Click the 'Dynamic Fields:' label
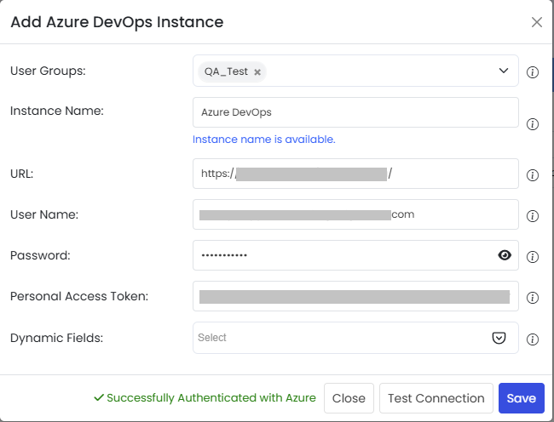This screenshot has width=554, height=422. click(x=56, y=338)
